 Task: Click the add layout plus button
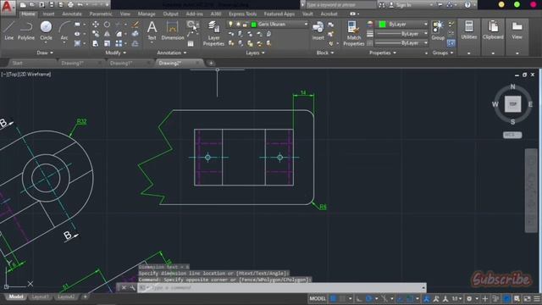(x=85, y=297)
